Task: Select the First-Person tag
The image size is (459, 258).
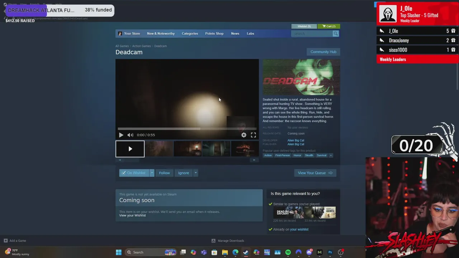Action: [x=282, y=156]
